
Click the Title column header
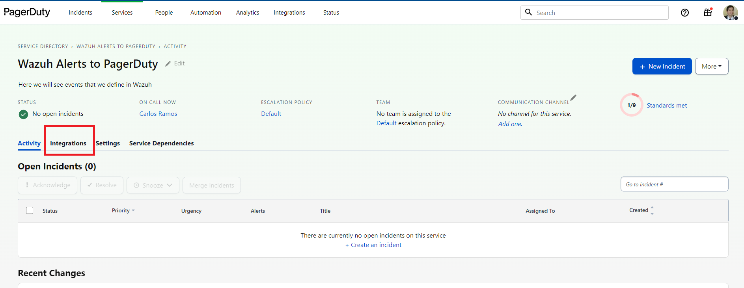tap(325, 211)
